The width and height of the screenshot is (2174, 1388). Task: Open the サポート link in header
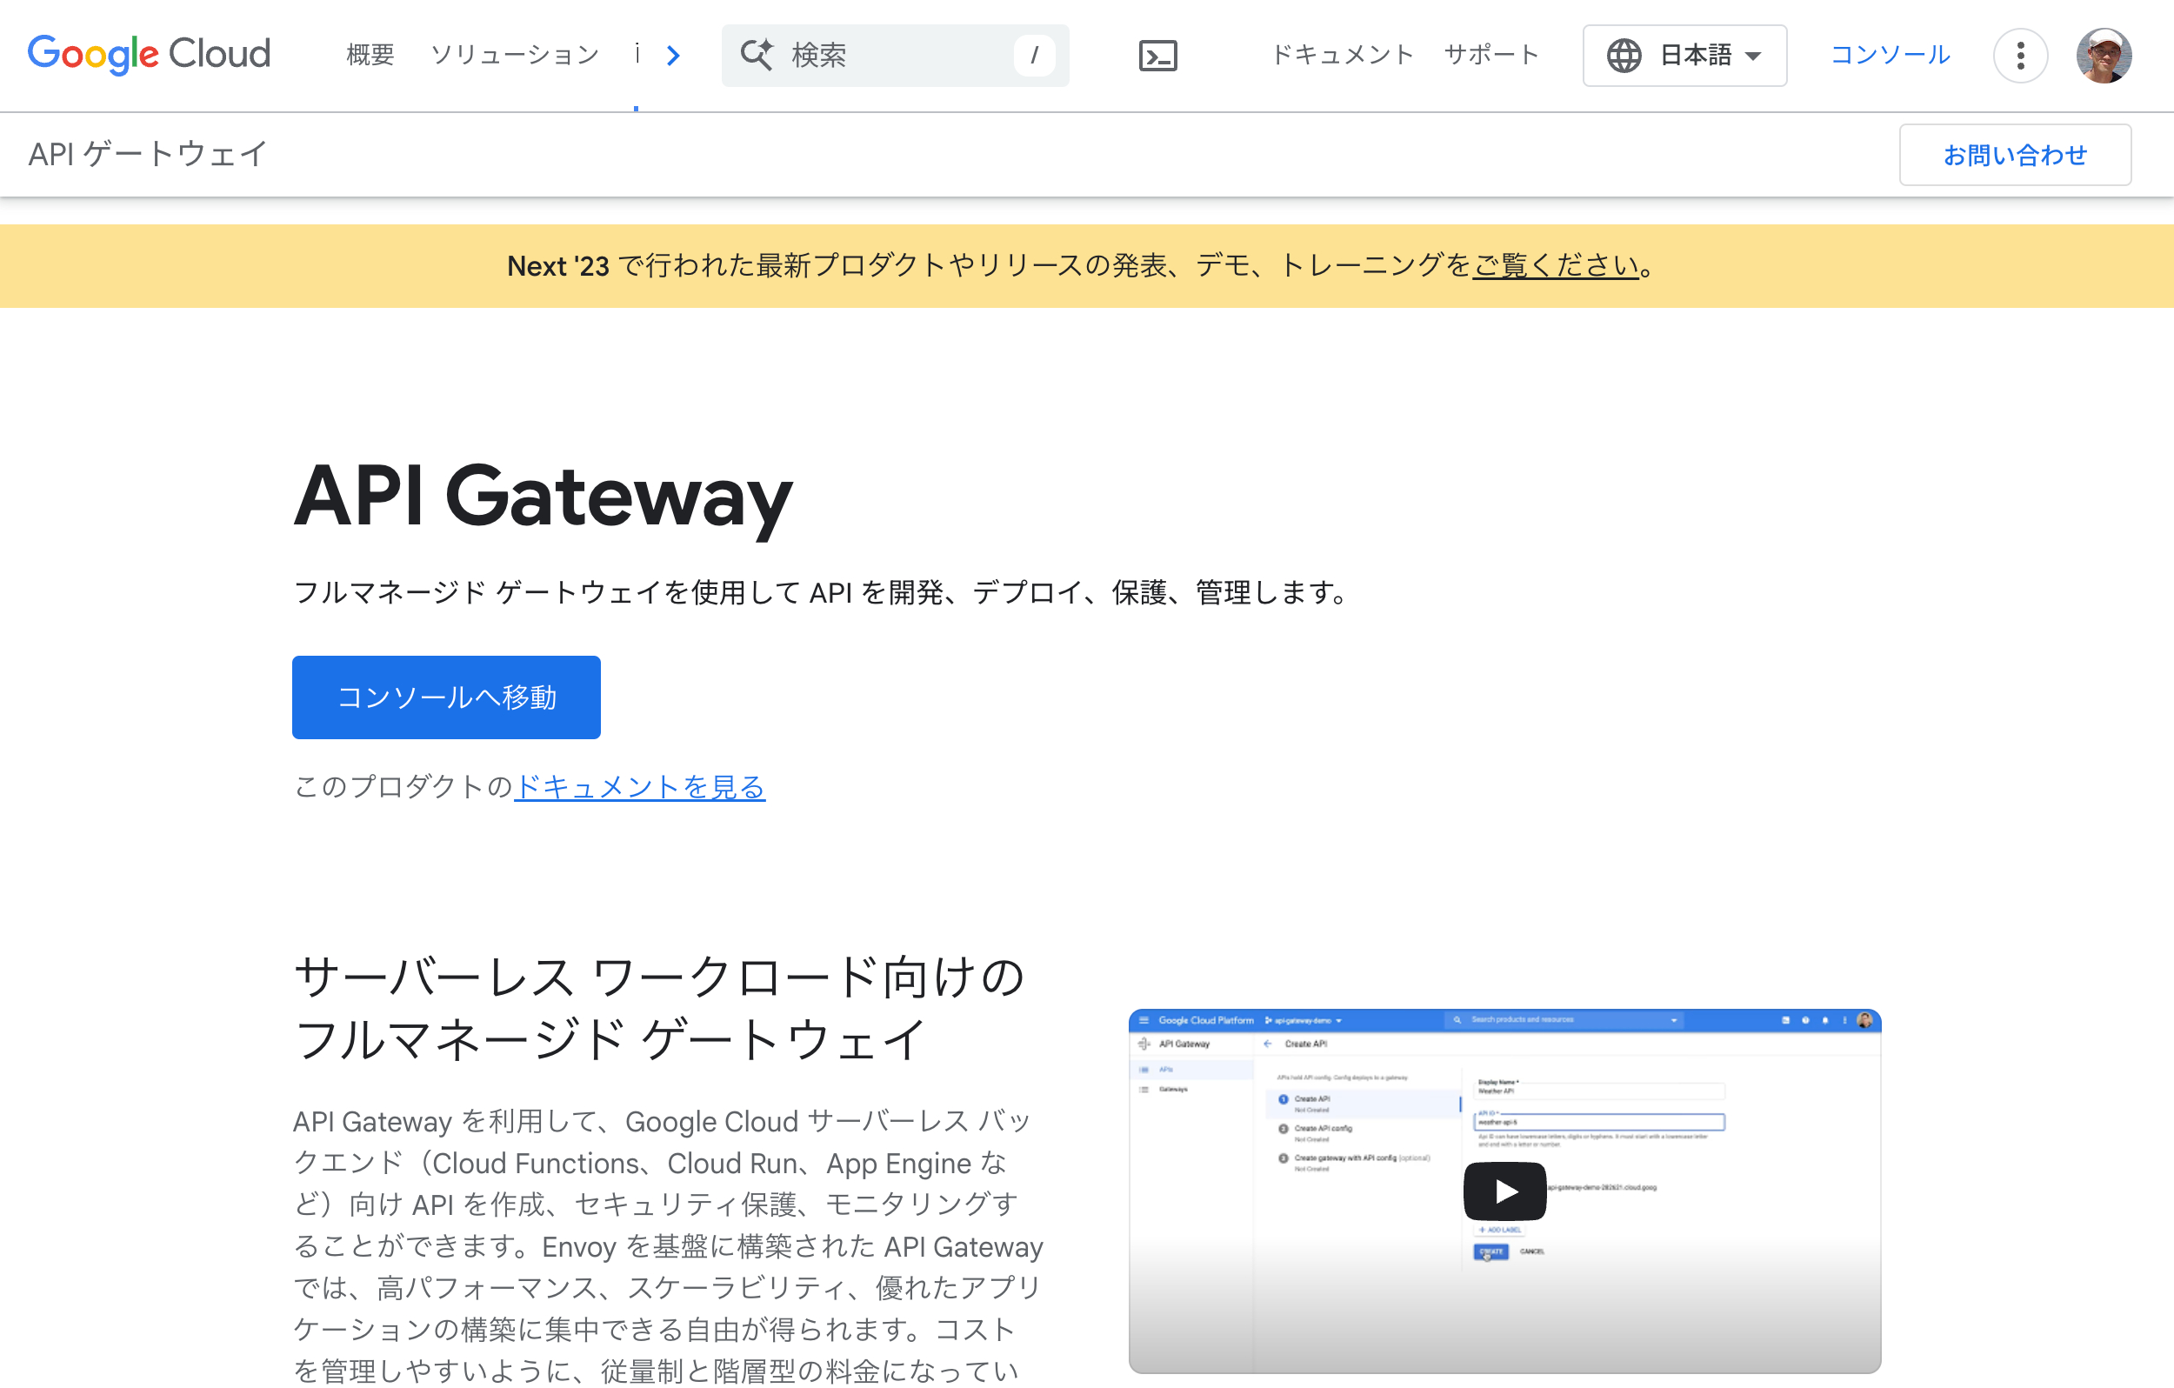(x=1491, y=55)
